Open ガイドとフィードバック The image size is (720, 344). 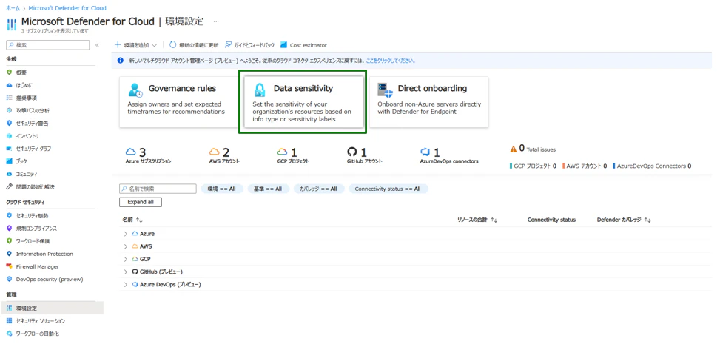tap(249, 45)
